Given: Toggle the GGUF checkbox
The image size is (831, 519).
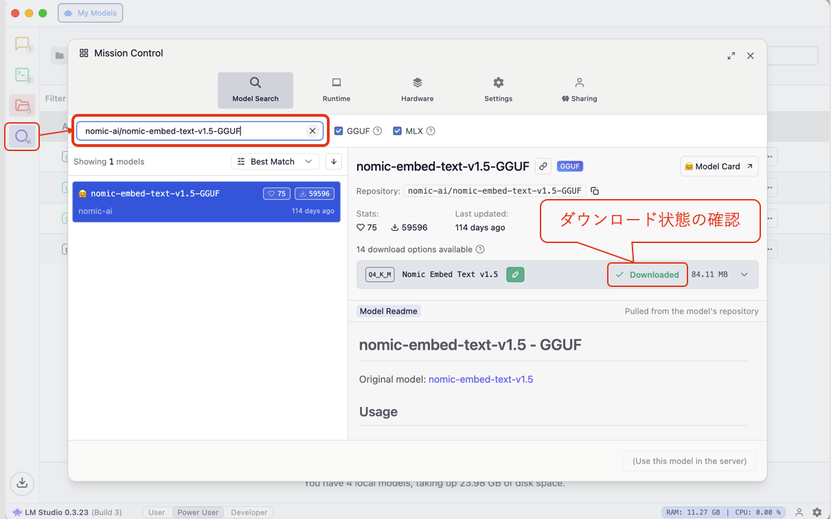Looking at the screenshot, I should pyautogui.click(x=339, y=131).
